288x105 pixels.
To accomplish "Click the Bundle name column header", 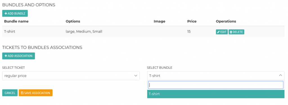I will click(x=16, y=21).
